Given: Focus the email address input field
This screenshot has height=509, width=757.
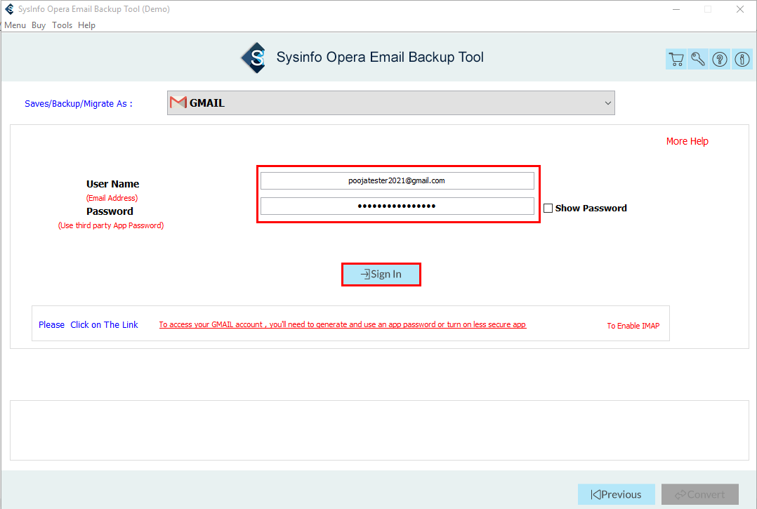Looking at the screenshot, I should click(397, 181).
